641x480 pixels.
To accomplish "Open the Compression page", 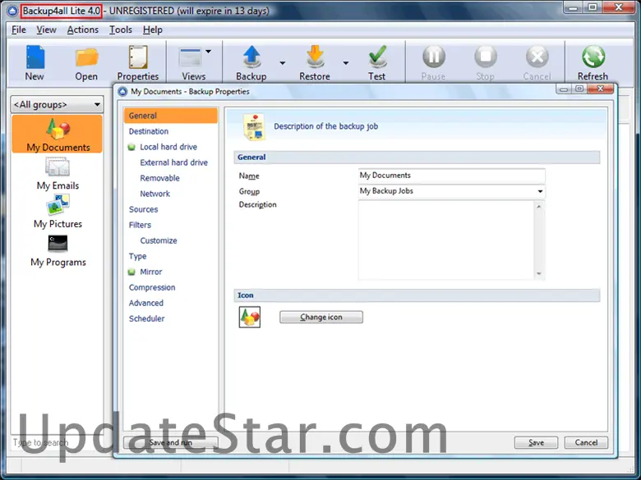I will click(152, 288).
